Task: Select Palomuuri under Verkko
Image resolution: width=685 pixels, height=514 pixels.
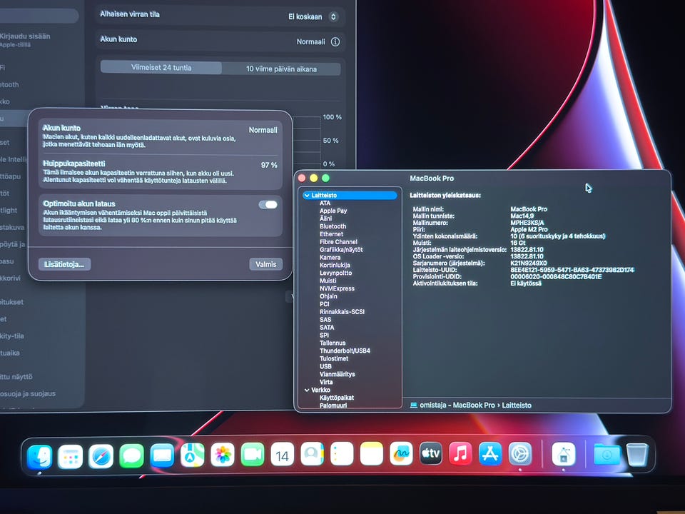Action: pos(333,405)
